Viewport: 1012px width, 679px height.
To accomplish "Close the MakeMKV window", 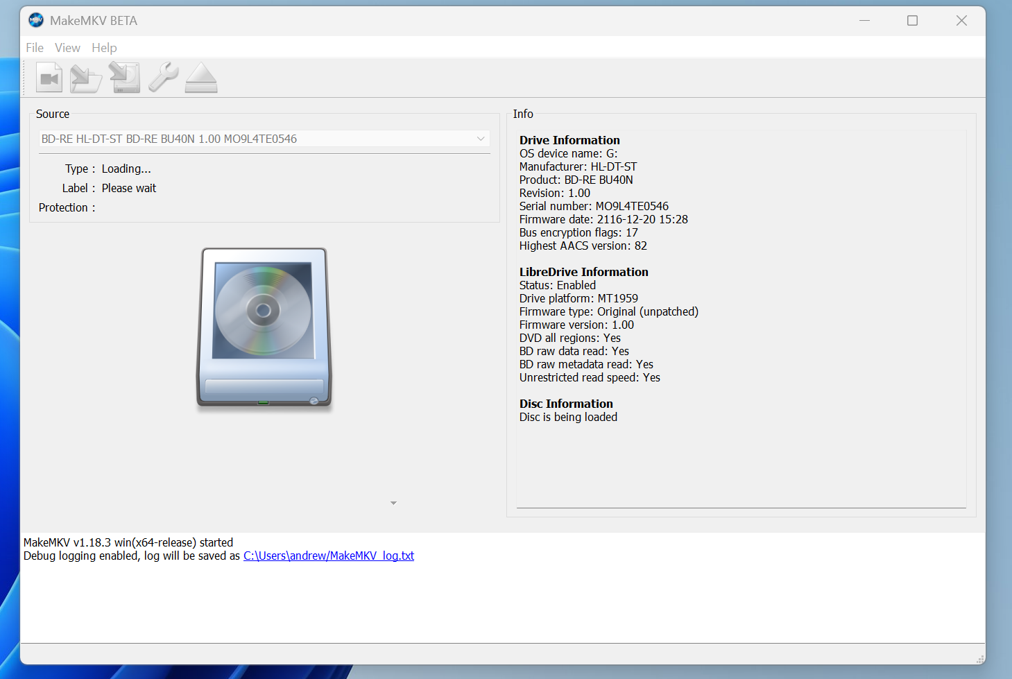I will tap(961, 21).
